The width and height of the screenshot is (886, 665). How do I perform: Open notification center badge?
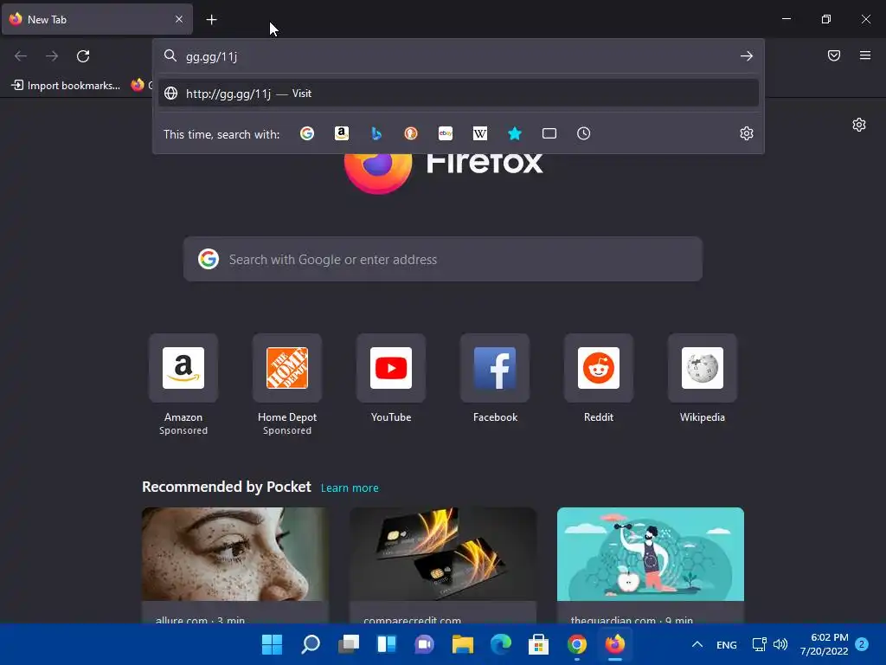862,644
